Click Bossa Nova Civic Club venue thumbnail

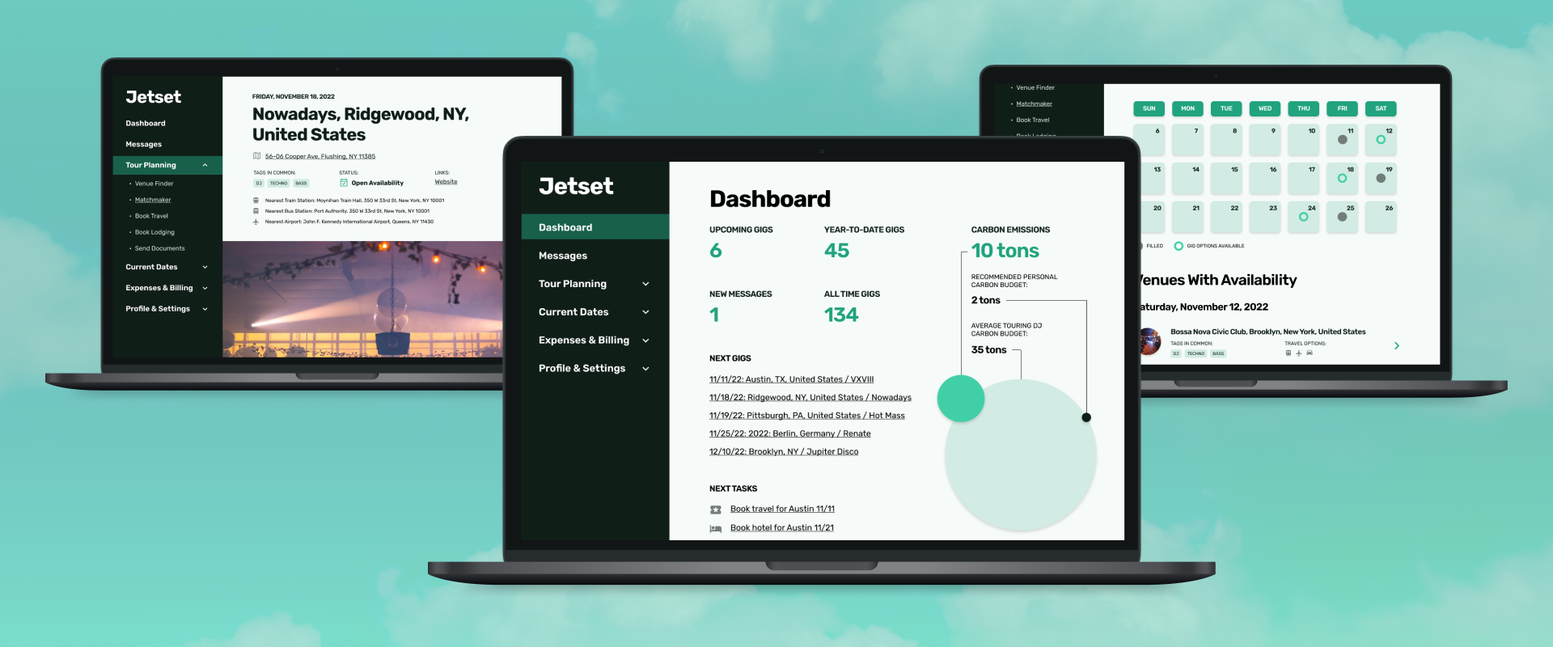[x=1149, y=341]
